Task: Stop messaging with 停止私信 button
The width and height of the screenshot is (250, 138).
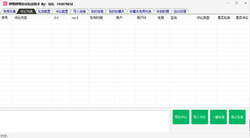Action: [x=237, y=117]
